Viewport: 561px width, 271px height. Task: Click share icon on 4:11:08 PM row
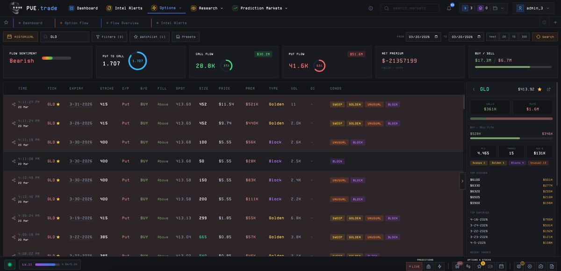pyautogui.click(x=14, y=161)
